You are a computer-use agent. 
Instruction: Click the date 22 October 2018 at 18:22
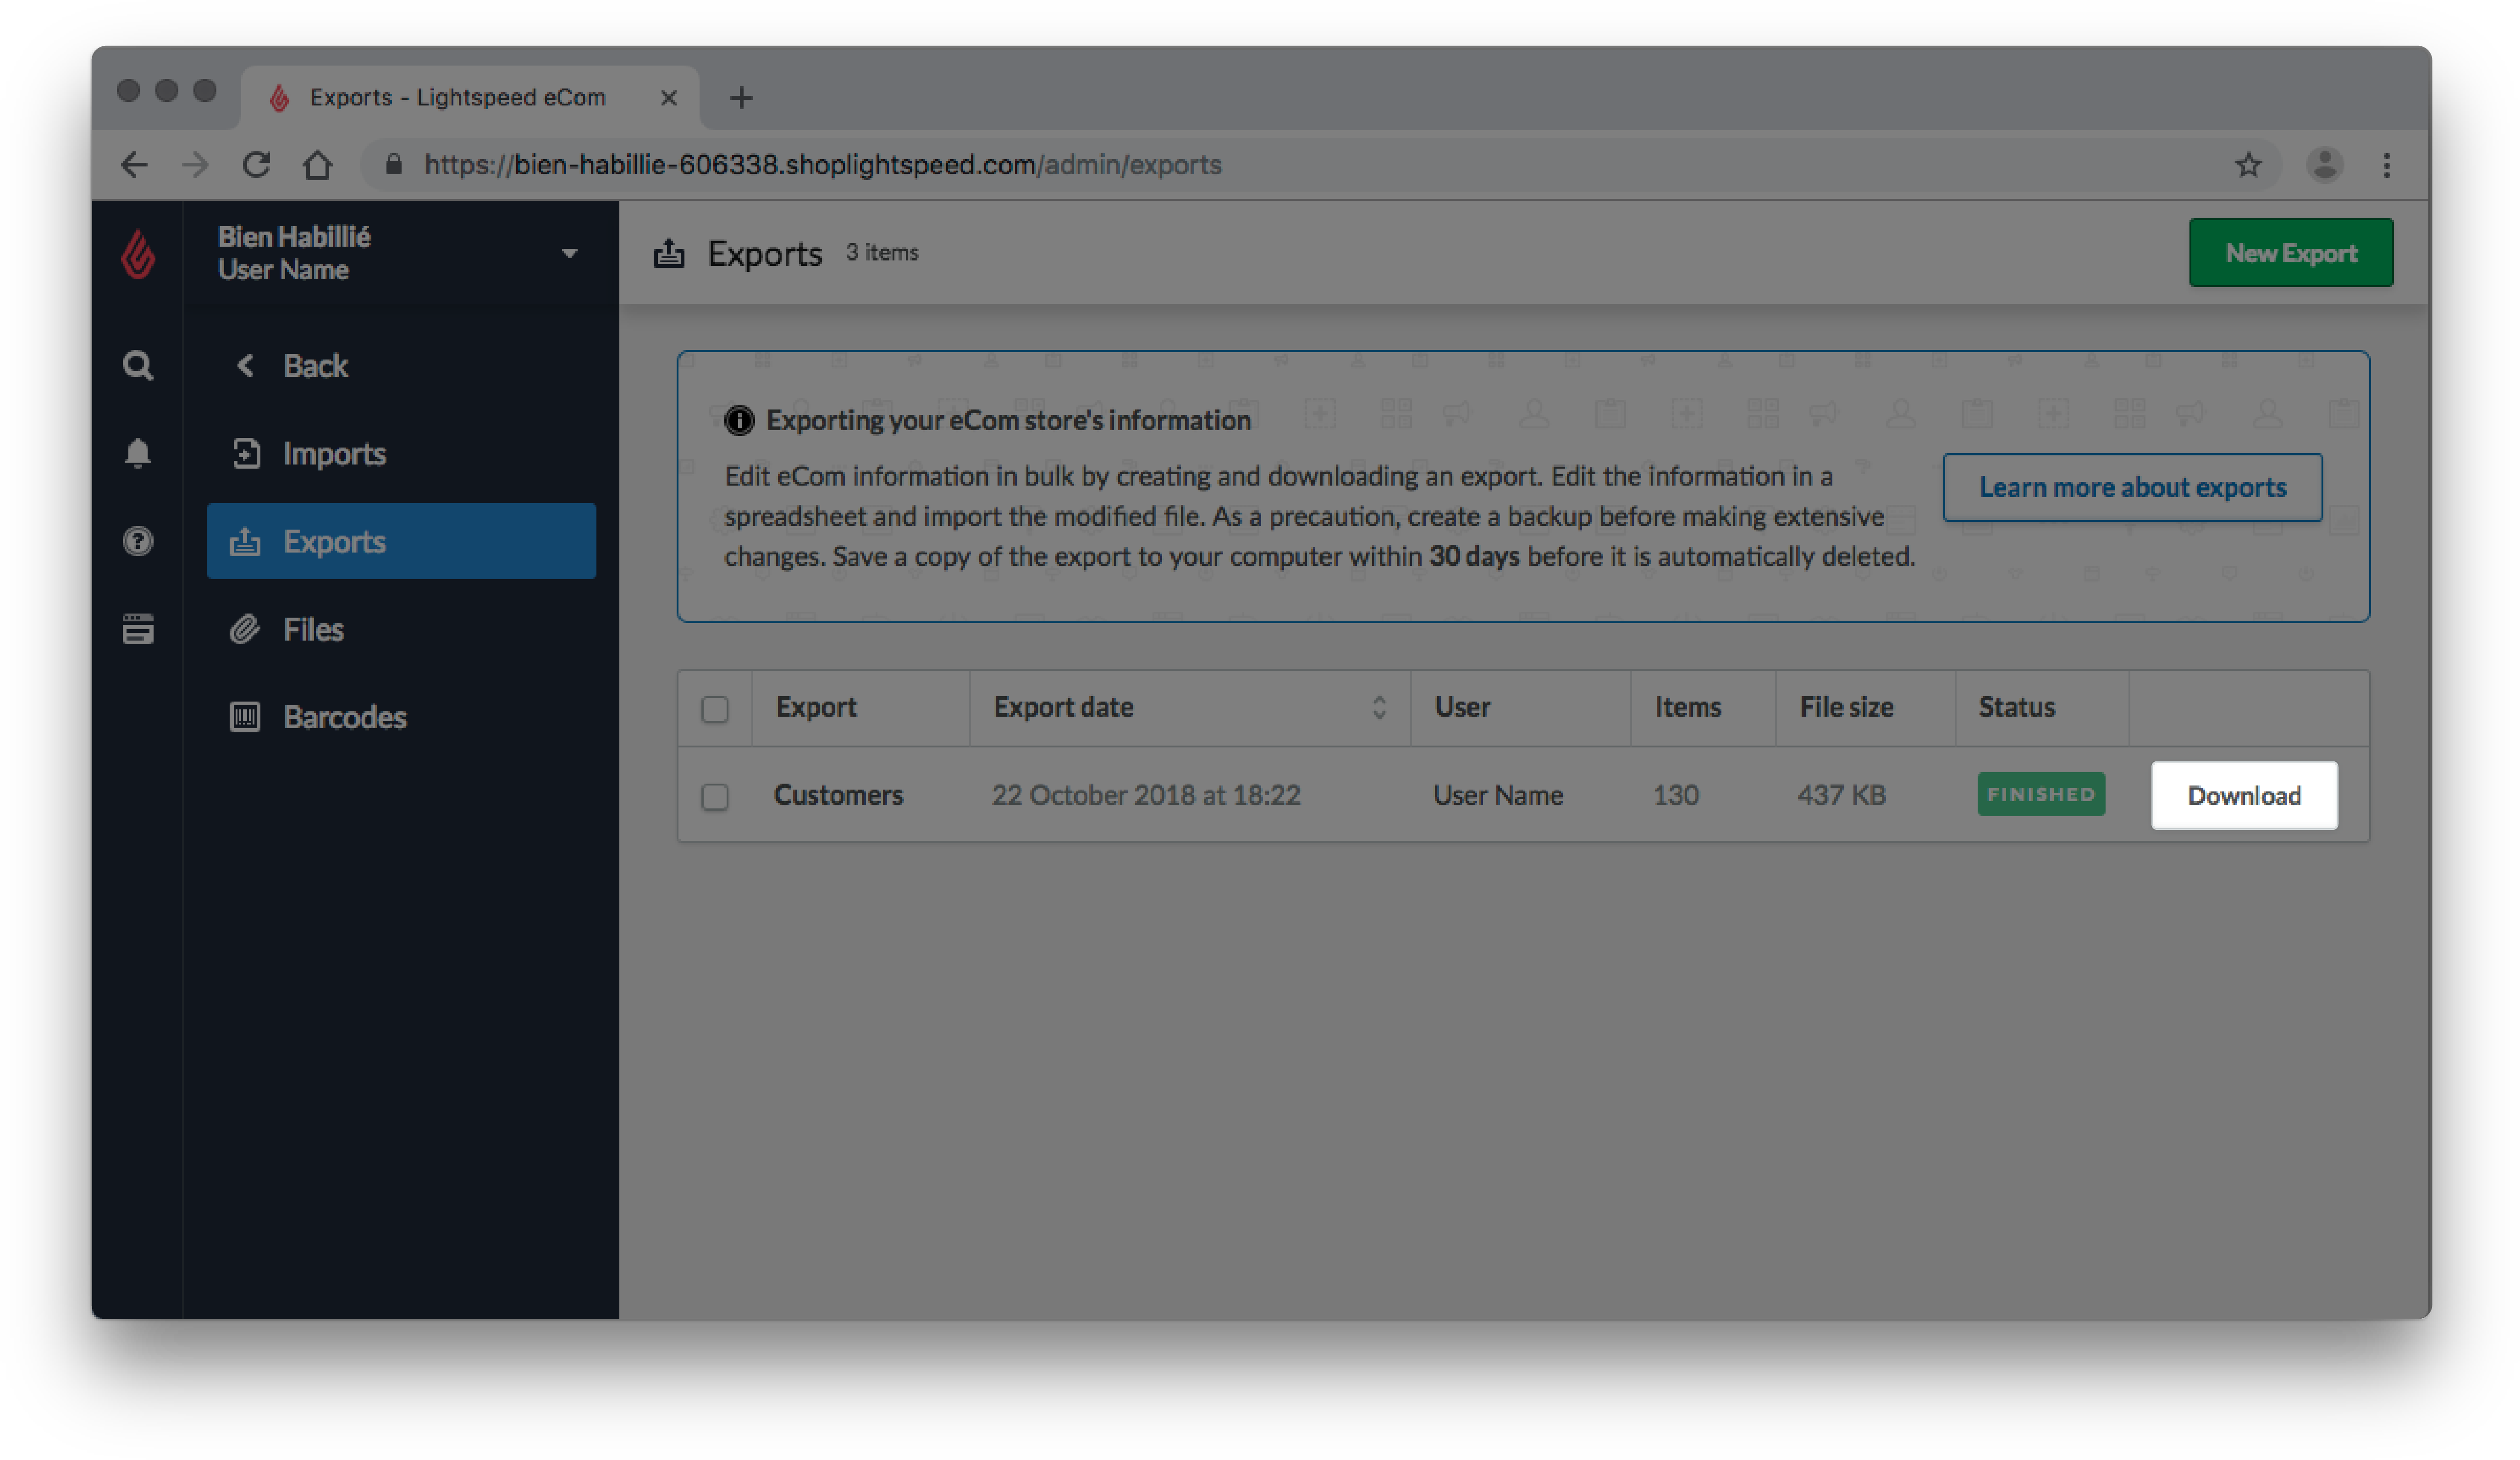(x=1146, y=795)
